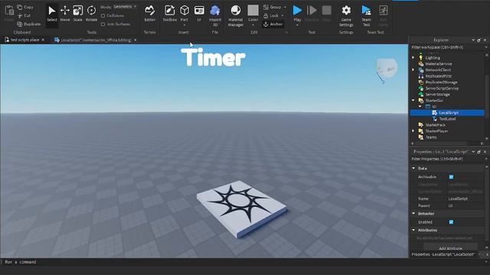Toggle the Join Surfaces checkbox
The image size is (490, 275).
[103, 24]
